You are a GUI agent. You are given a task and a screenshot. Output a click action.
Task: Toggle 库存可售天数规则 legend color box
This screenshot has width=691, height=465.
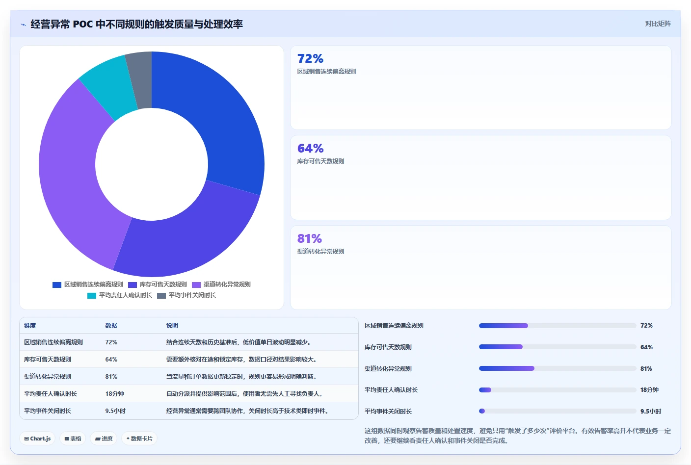(133, 284)
